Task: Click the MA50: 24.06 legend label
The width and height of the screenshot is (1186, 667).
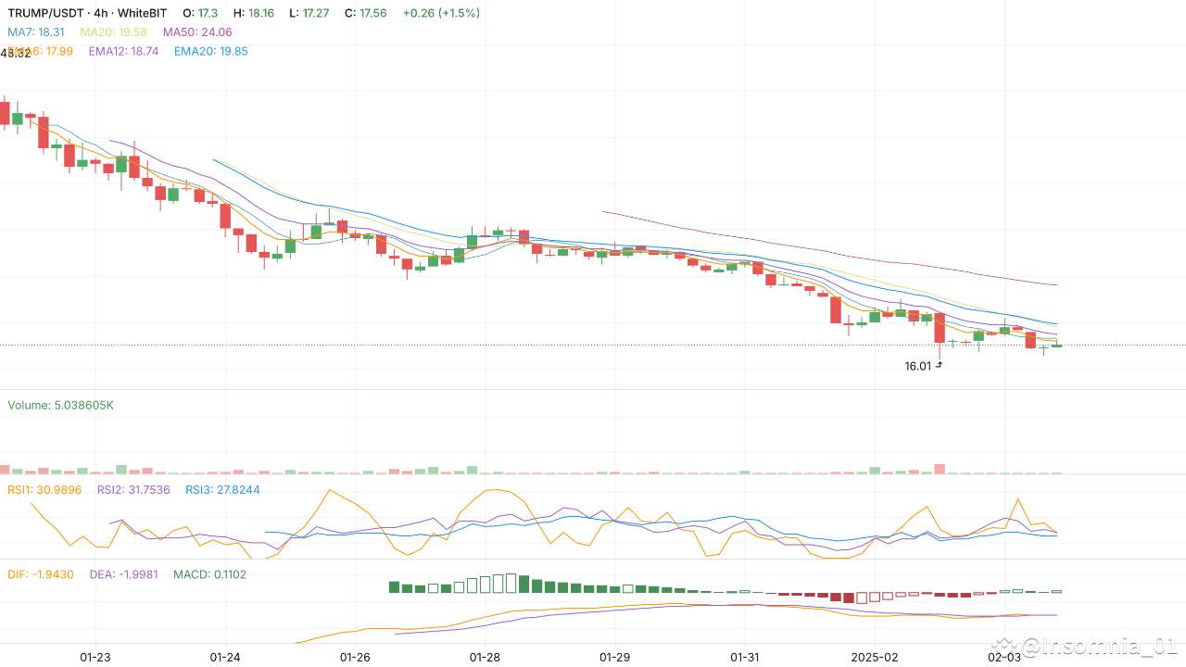Action: 197,32
